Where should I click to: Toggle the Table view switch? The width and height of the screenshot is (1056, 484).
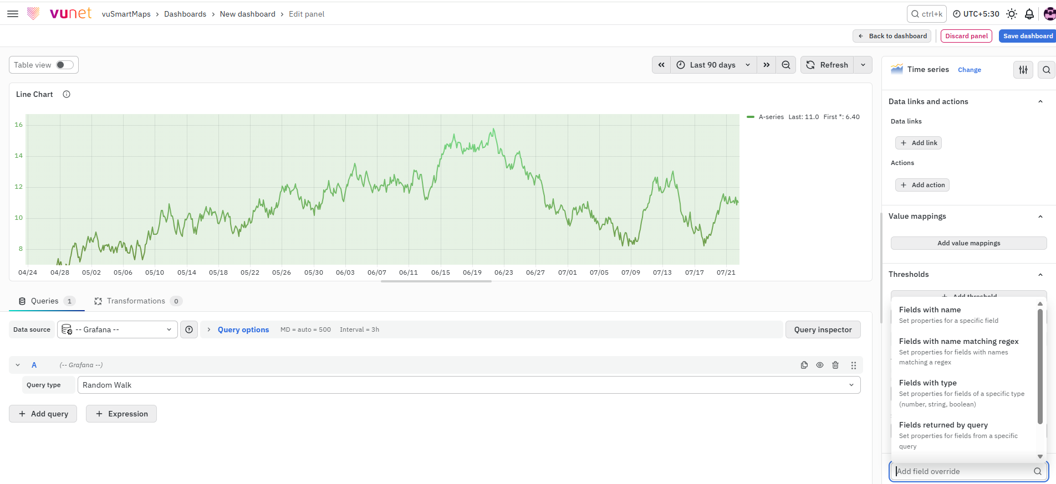coord(65,65)
